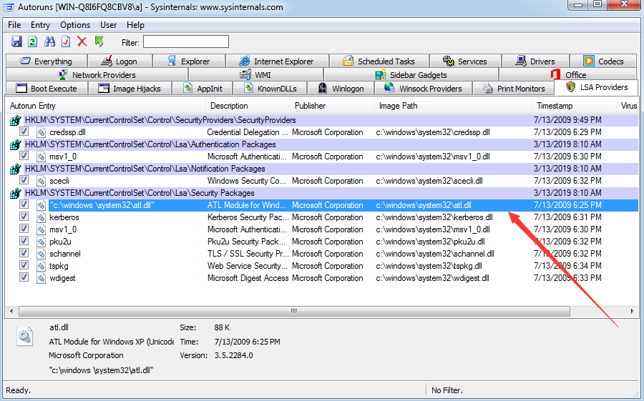Click the green Jump to entry icon
The height and width of the screenshot is (401, 644).
(x=99, y=42)
